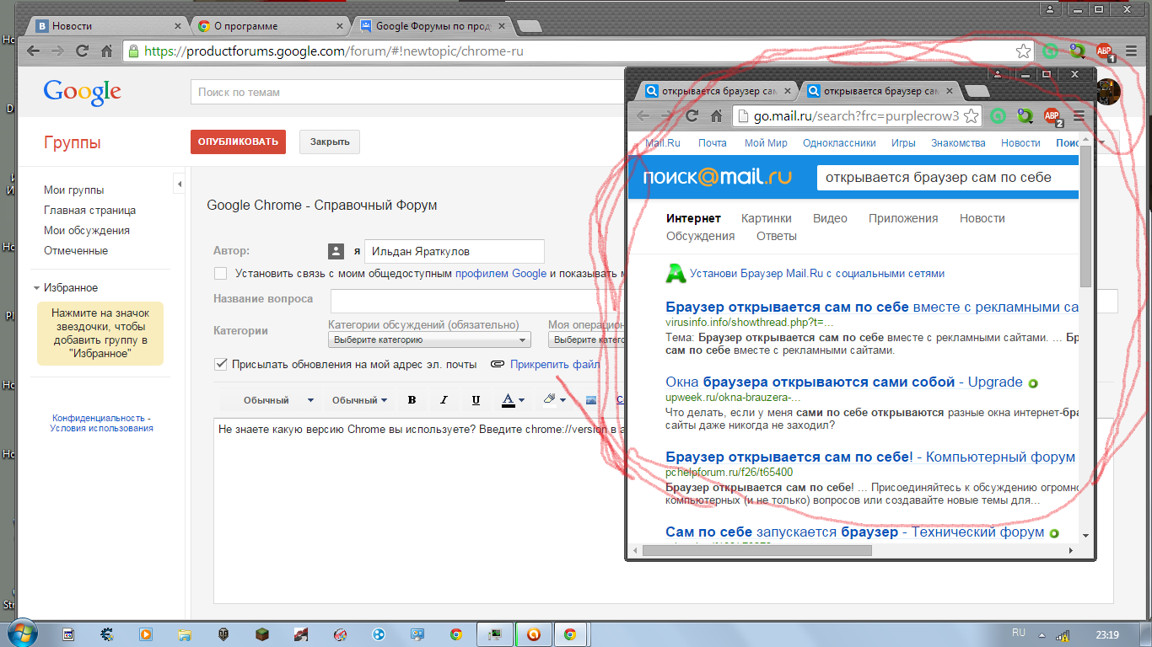This screenshot has height=647, width=1152.
Task: Open 'Мои группы' in the sidebar
Action: click(74, 190)
